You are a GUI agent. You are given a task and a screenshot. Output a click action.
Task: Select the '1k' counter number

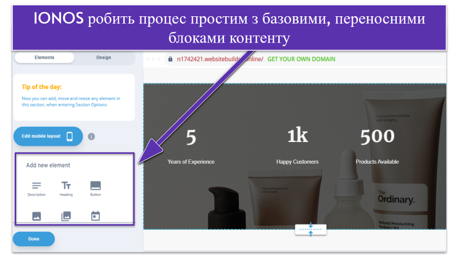click(298, 136)
